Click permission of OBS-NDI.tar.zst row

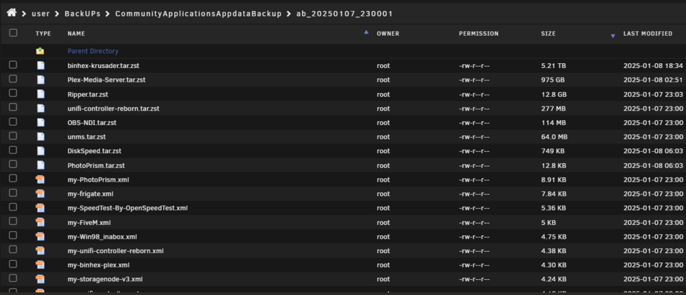[x=474, y=123]
